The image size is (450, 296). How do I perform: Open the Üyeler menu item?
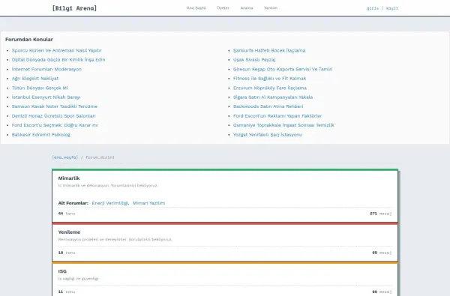pos(223,8)
